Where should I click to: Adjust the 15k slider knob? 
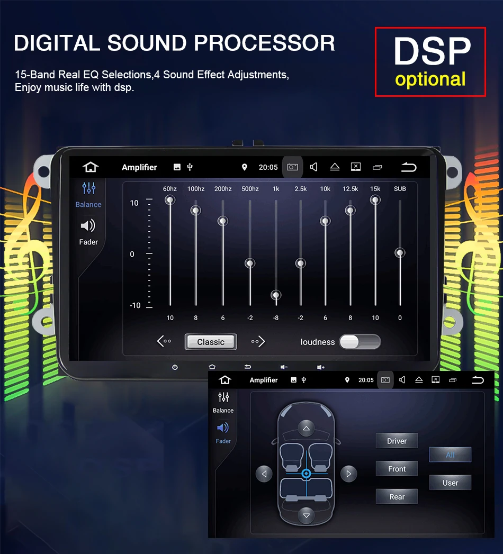375,200
